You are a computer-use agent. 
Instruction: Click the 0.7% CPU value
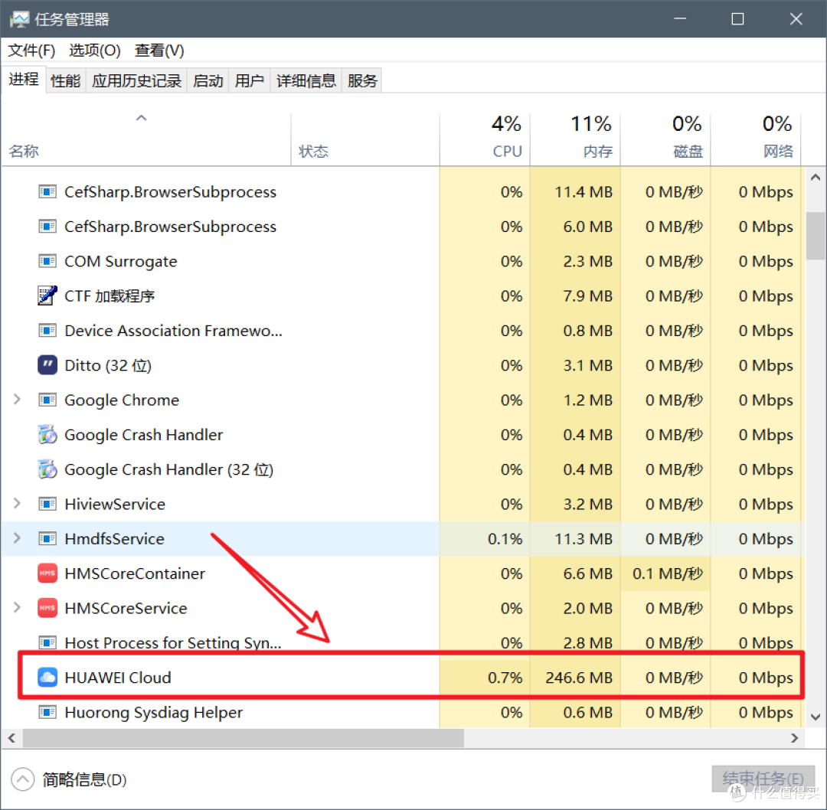pyautogui.click(x=505, y=678)
